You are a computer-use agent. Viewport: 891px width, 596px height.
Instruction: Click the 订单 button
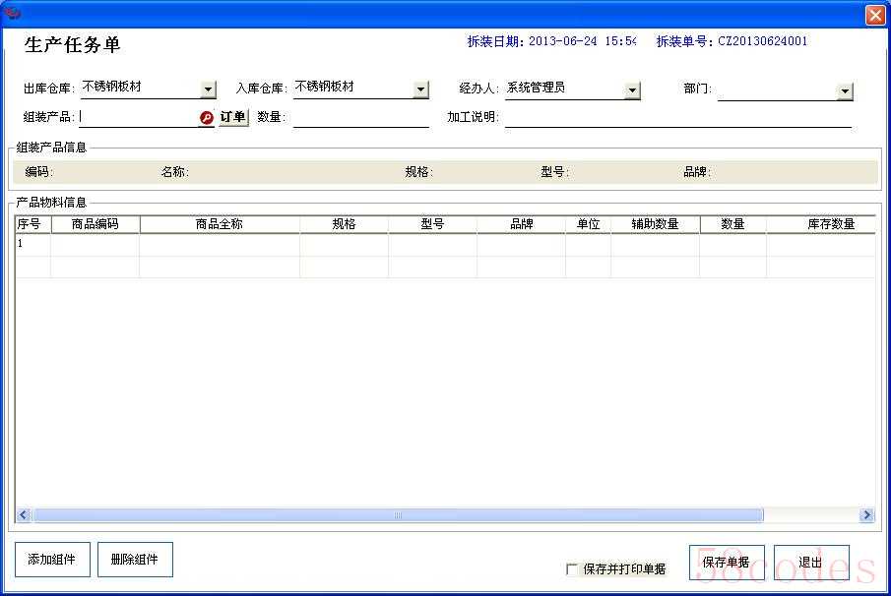click(x=233, y=117)
